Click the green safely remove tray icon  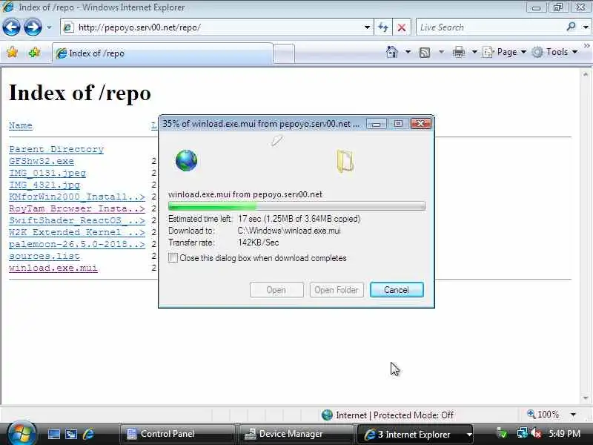coord(502,433)
